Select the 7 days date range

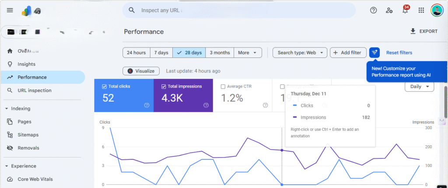pyautogui.click(x=161, y=53)
